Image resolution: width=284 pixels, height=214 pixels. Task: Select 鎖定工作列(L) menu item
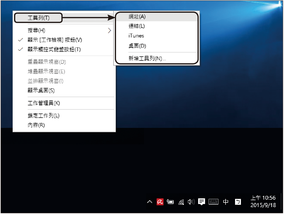[x=64, y=116]
